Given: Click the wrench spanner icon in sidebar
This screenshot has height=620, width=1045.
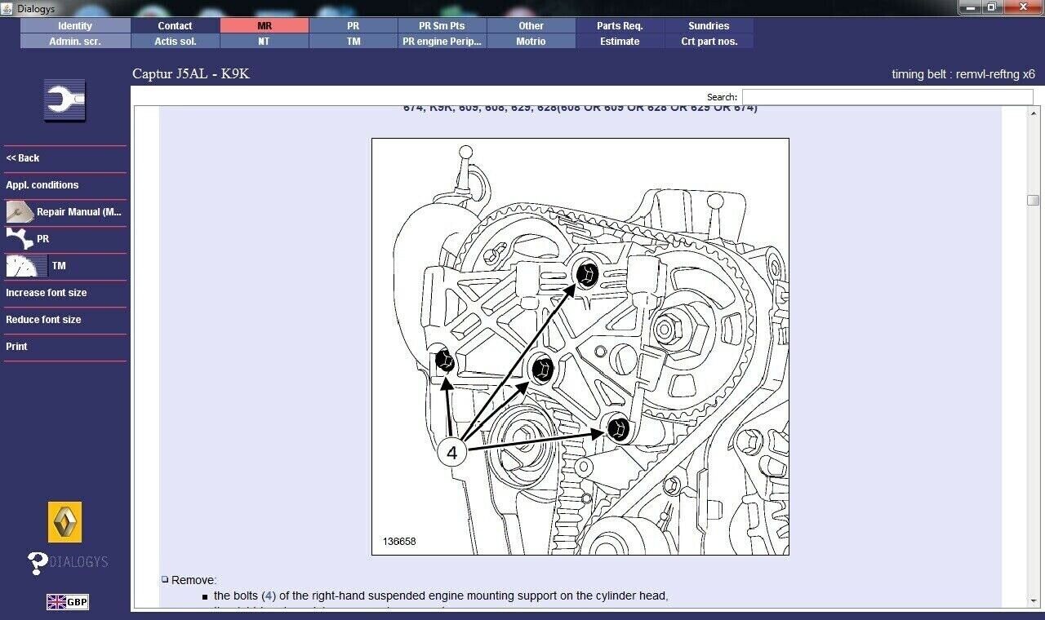Looking at the screenshot, I should [x=64, y=100].
